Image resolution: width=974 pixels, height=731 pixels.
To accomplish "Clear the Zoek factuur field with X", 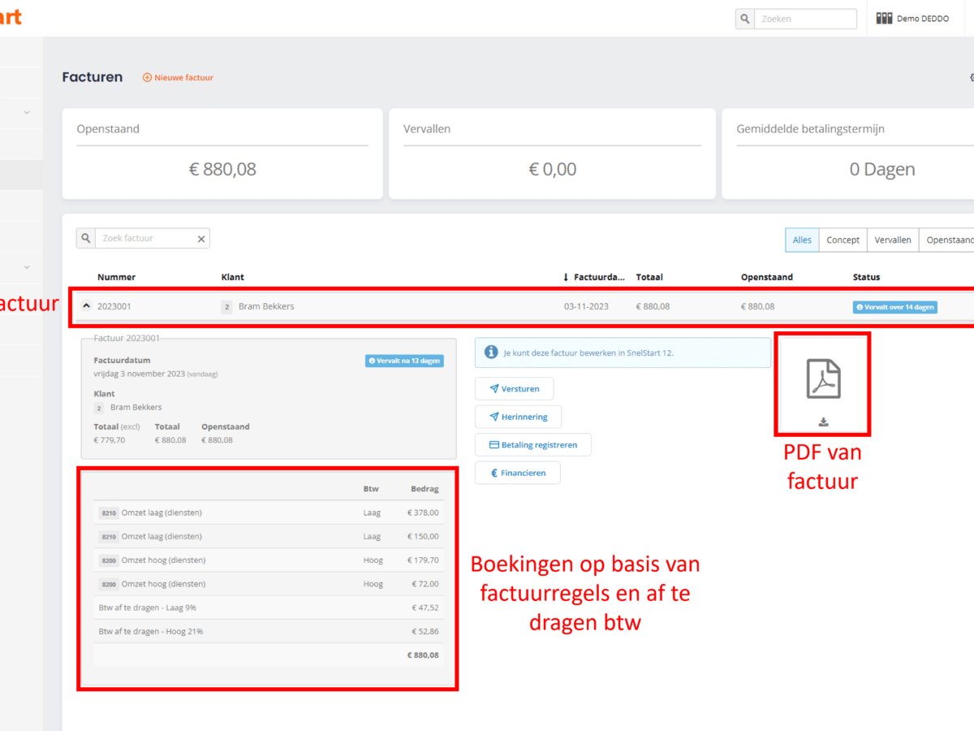I will tap(201, 239).
